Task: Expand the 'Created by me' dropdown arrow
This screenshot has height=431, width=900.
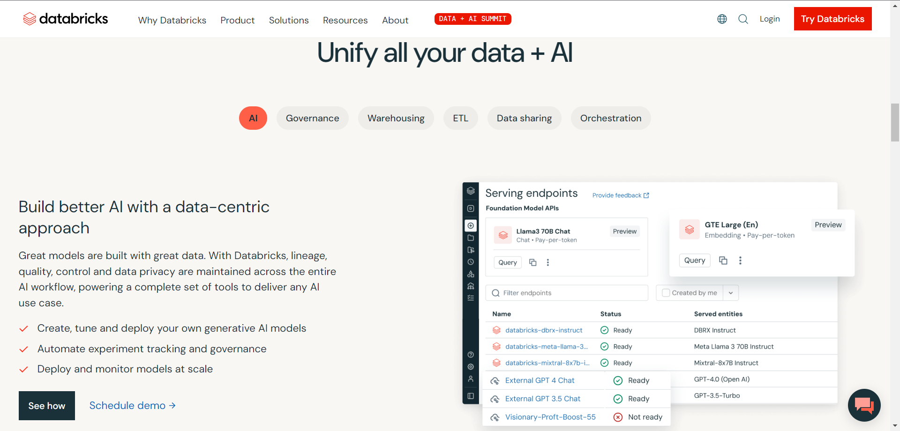Action: (x=731, y=293)
